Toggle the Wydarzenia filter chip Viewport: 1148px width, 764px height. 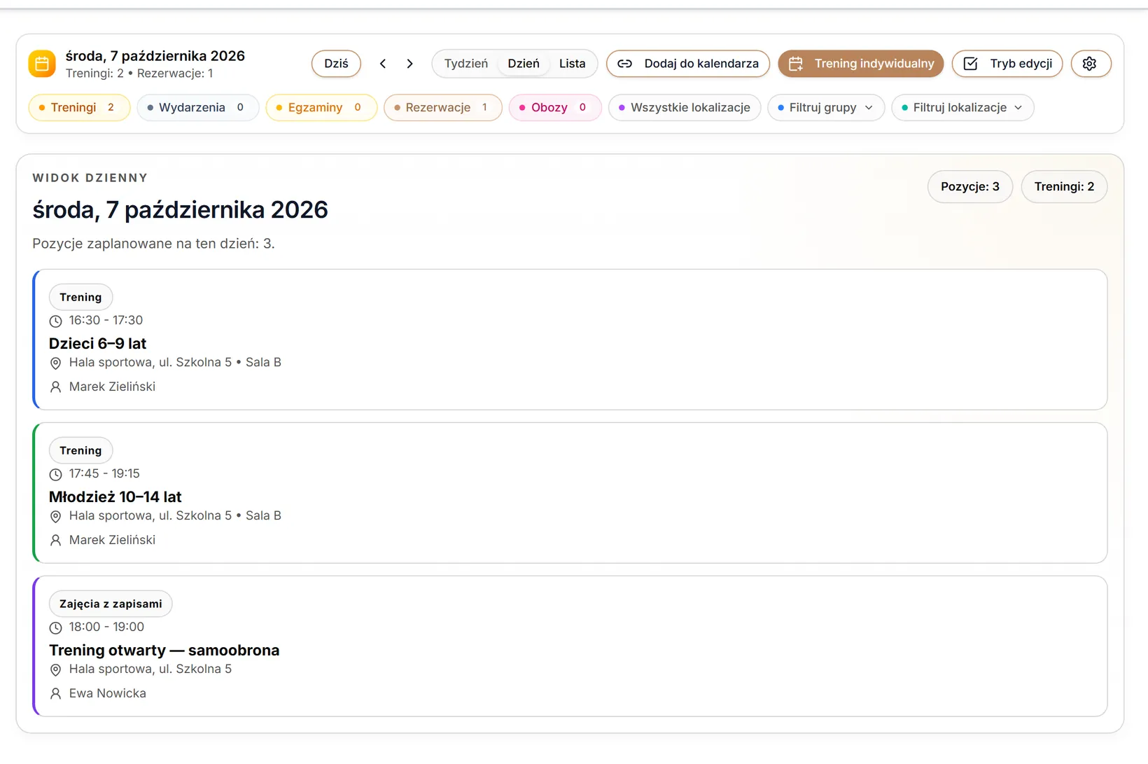[198, 108]
